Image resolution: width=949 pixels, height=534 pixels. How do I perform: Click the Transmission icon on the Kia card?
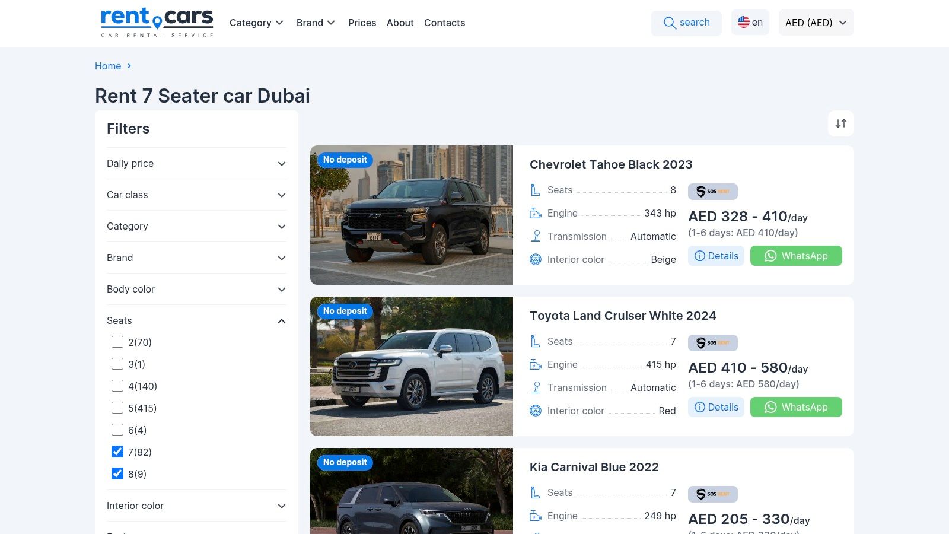tap(536, 533)
